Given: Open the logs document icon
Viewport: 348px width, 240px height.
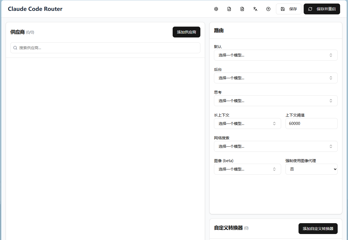Looking at the screenshot, I should (242, 9).
